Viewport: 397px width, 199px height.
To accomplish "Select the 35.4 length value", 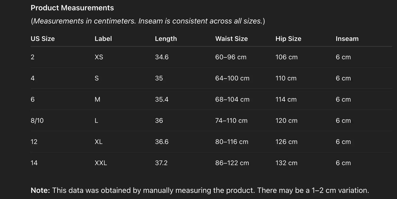I will (162, 99).
